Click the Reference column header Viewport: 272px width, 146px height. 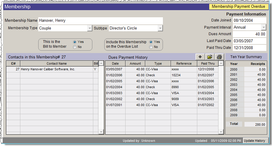184,63
